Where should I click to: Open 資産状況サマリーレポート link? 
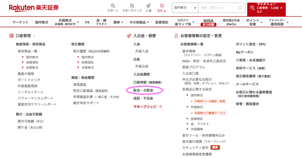37,104
